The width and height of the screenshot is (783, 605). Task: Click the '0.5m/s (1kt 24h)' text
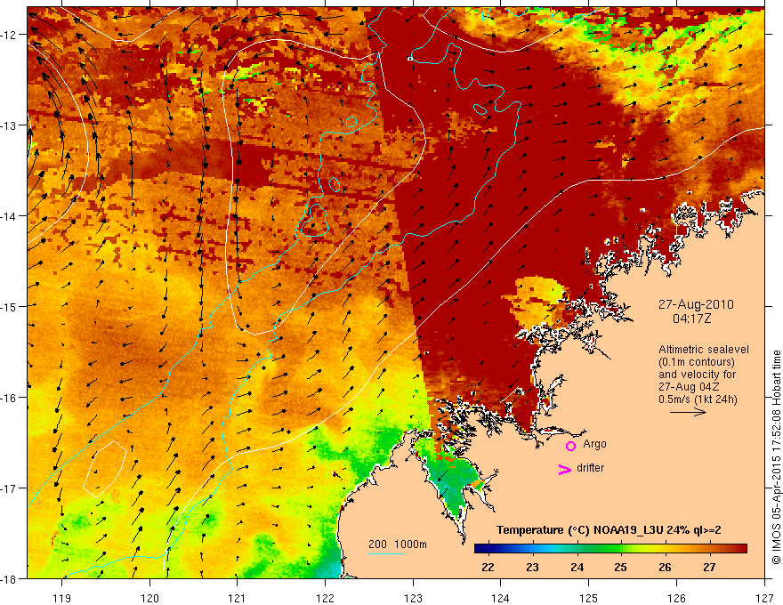(698, 399)
